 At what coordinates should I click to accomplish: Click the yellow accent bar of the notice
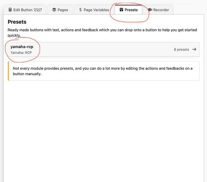pos(8,71)
